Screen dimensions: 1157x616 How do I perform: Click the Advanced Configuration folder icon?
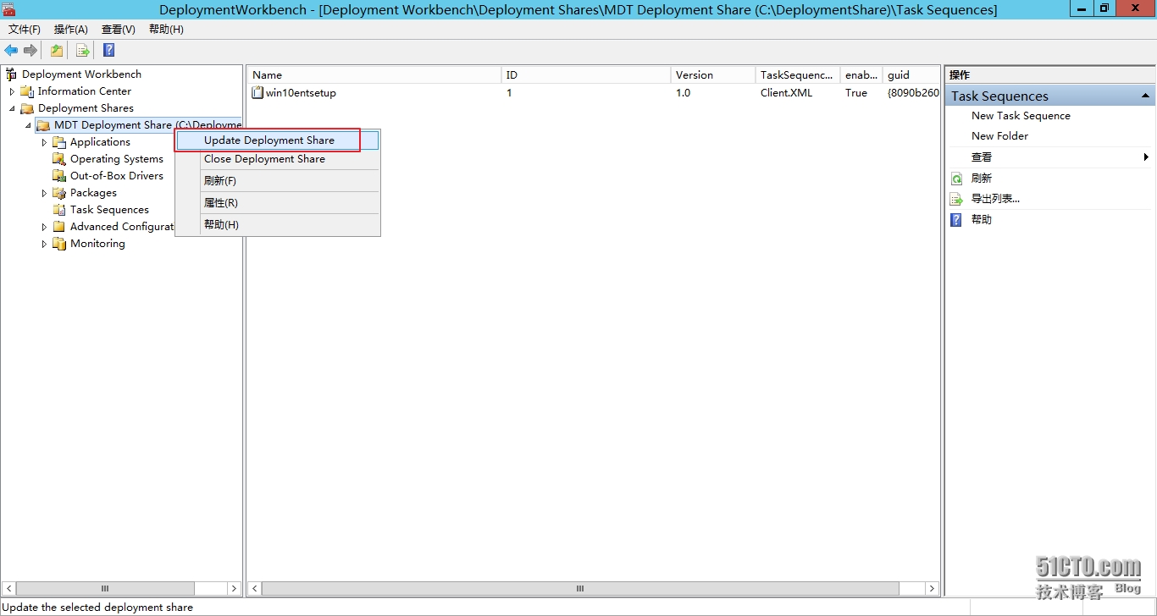pyautogui.click(x=59, y=227)
